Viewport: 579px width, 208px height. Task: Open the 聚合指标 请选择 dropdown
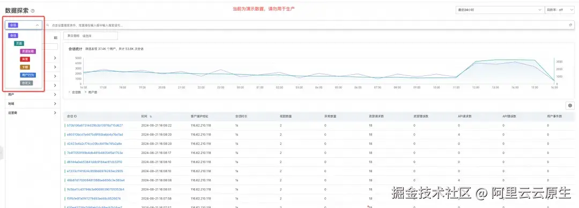click(91, 36)
